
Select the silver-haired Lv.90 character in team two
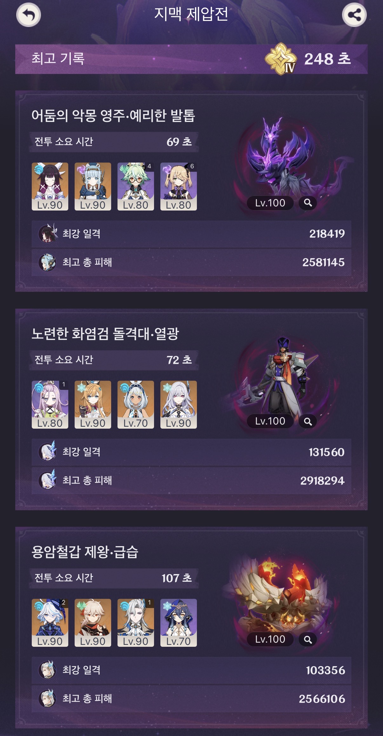(178, 405)
